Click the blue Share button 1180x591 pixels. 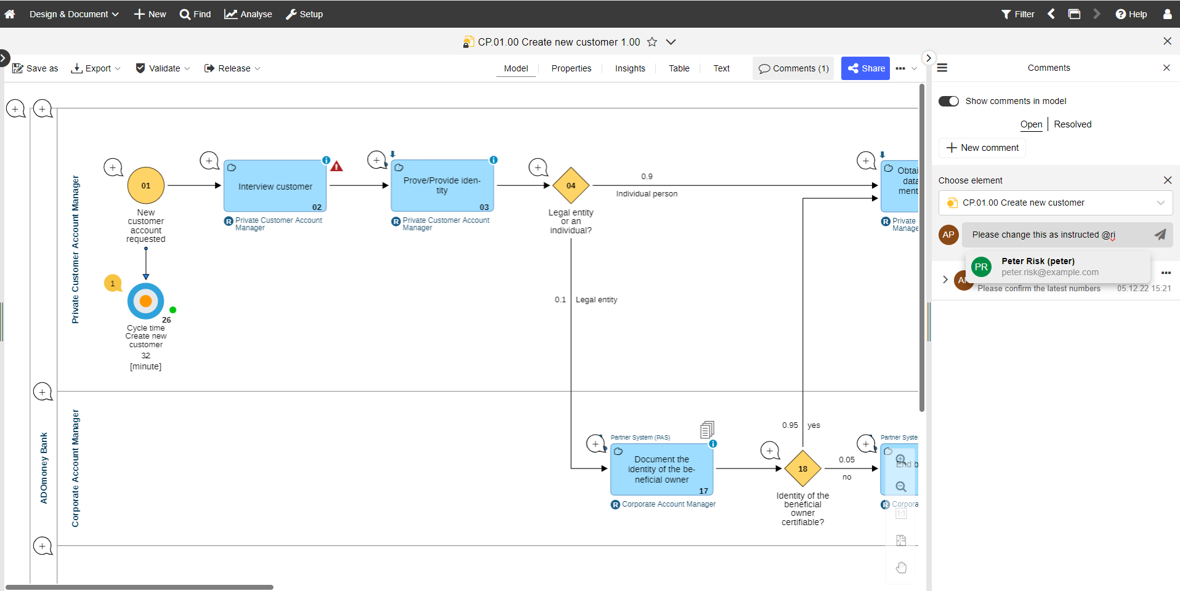tap(865, 68)
